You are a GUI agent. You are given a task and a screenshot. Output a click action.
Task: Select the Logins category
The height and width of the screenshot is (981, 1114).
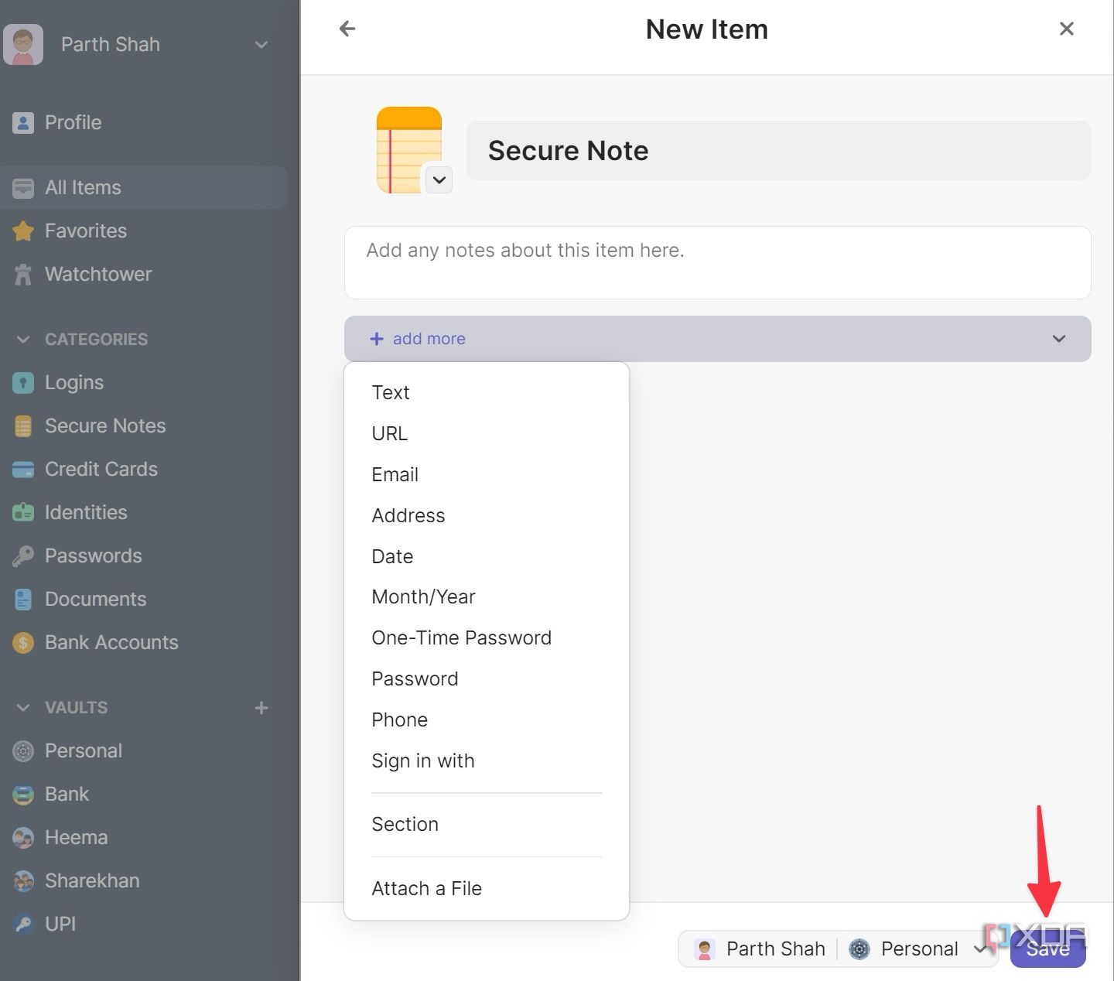point(73,382)
